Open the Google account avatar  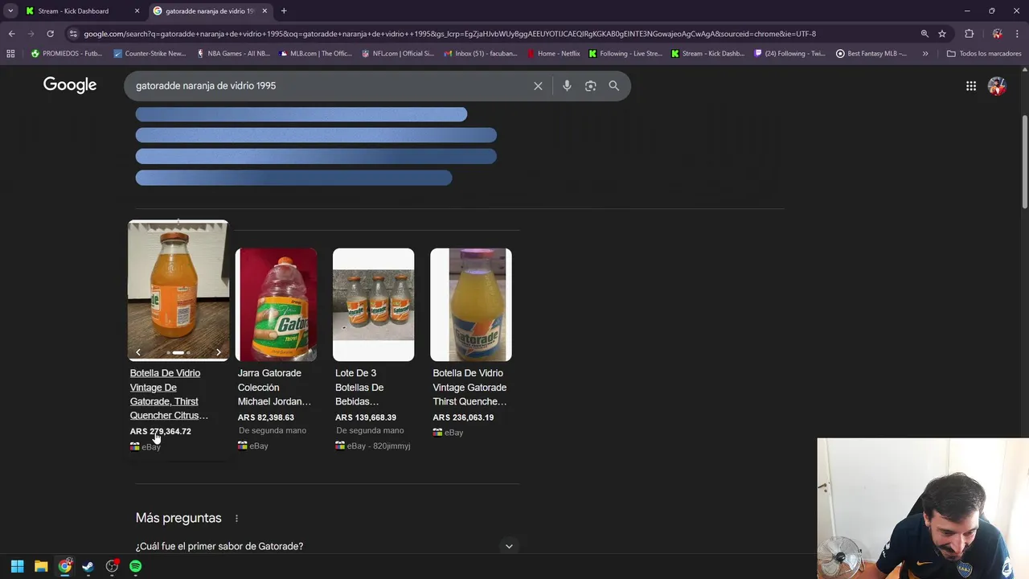[997, 86]
